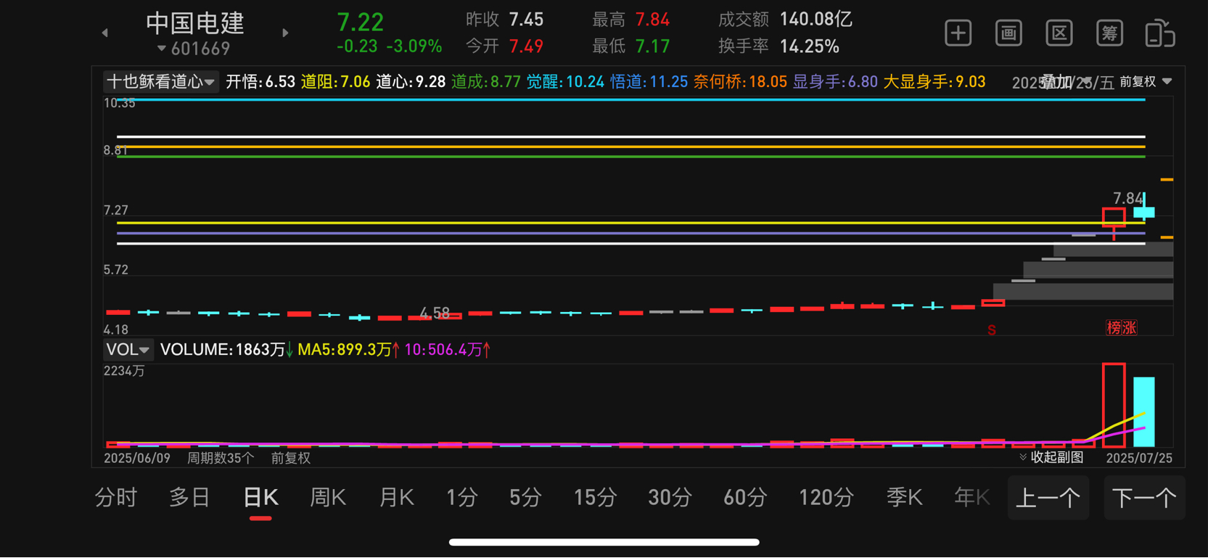Switch to 周K tab
The image size is (1208, 558).
click(x=328, y=498)
